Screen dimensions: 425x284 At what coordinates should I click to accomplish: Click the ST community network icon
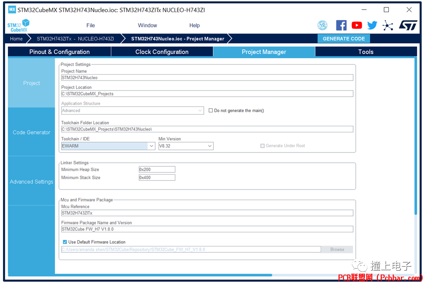388,25
